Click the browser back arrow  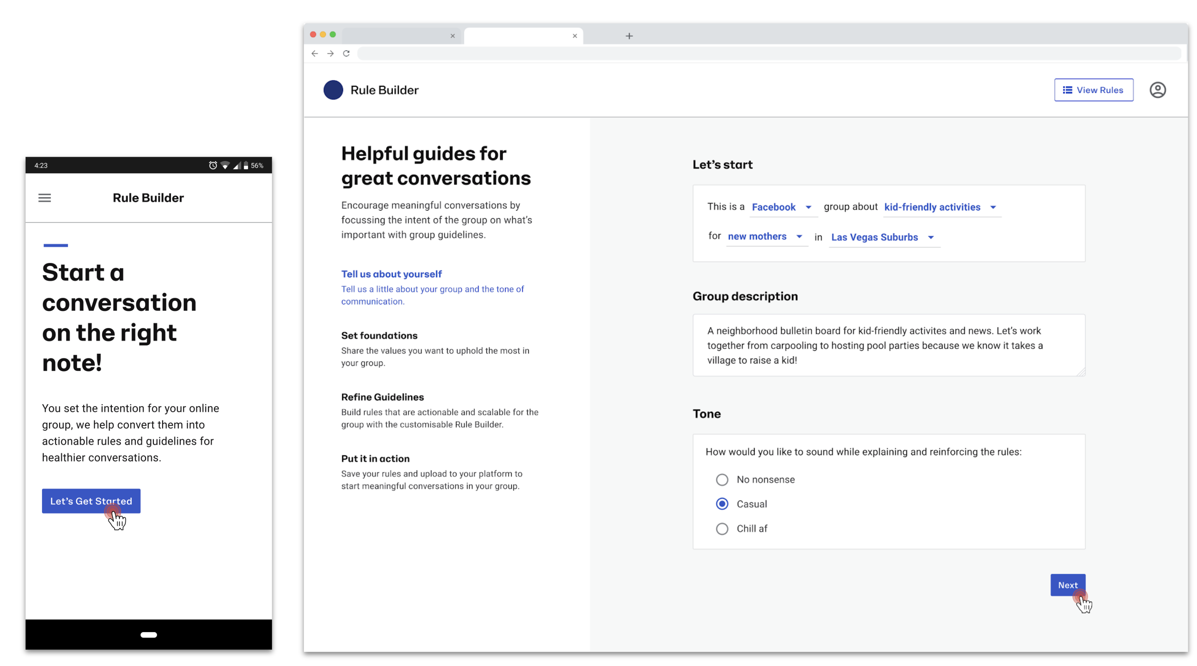click(315, 53)
